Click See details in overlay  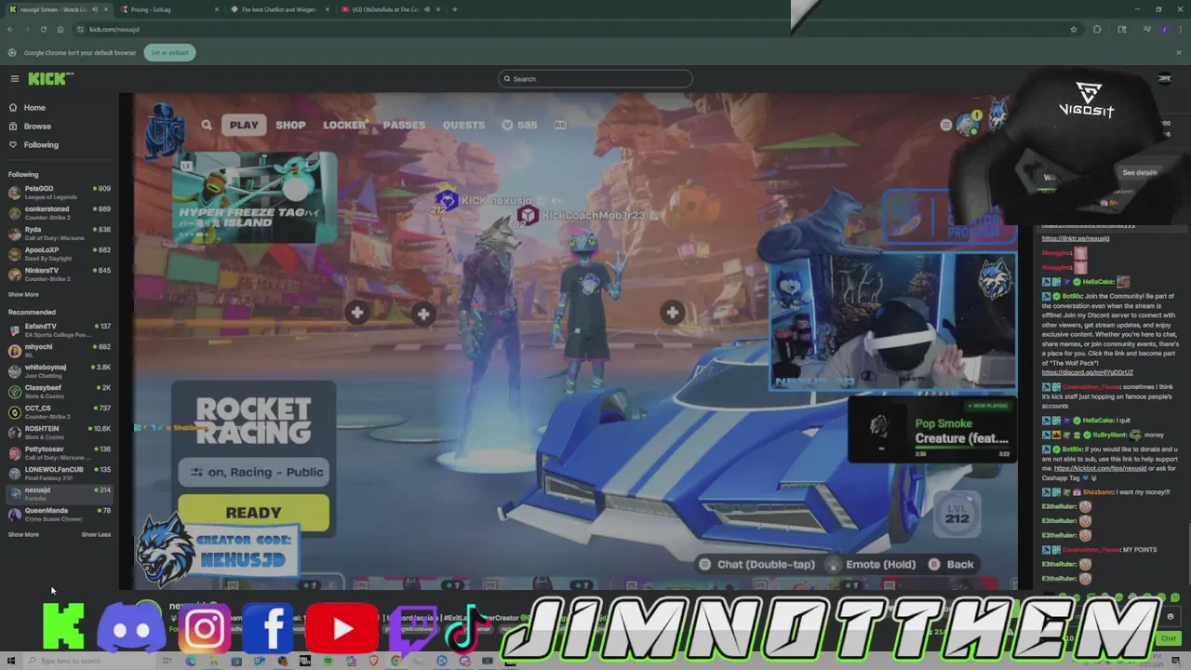coord(1139,173)
